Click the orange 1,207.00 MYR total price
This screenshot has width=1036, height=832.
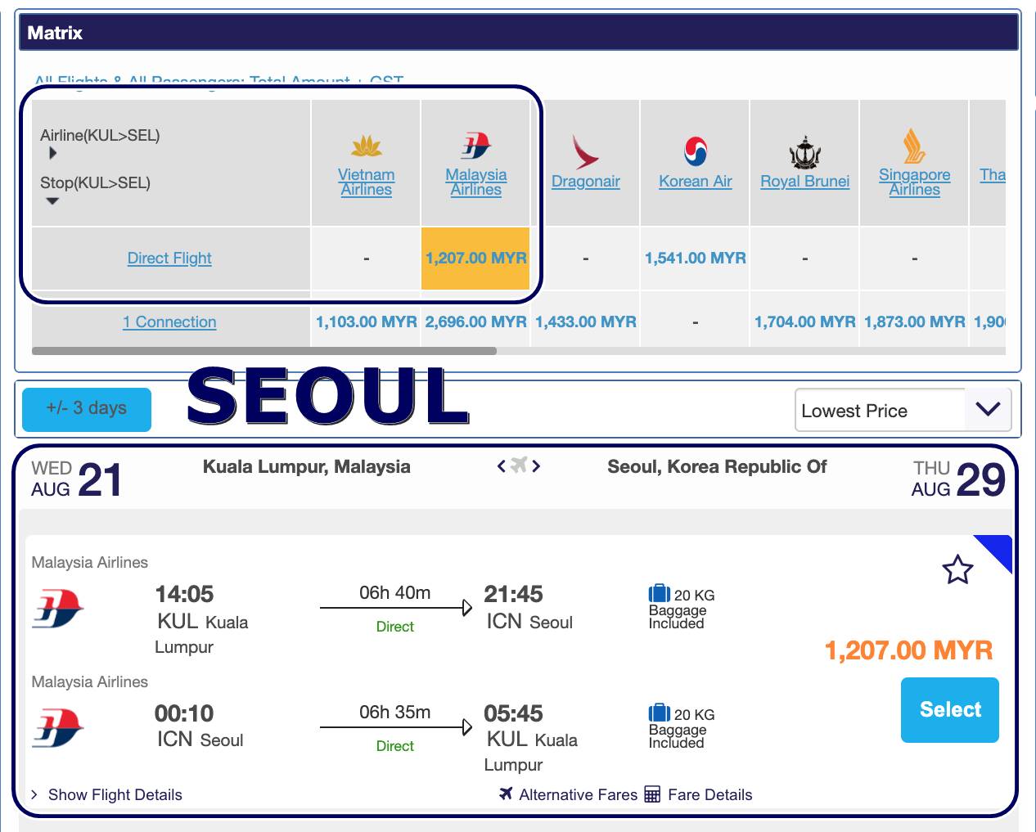coord(908,651)
